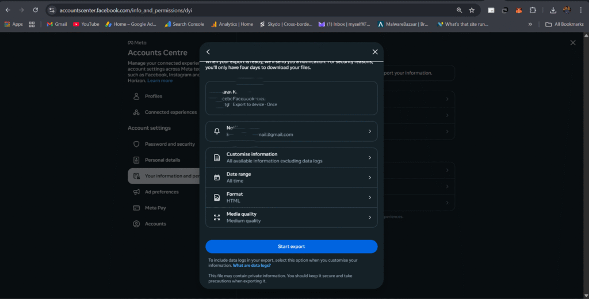Open the Notify email row
Image resolution: width=589 pixels, height=299 pixels.
292,131
